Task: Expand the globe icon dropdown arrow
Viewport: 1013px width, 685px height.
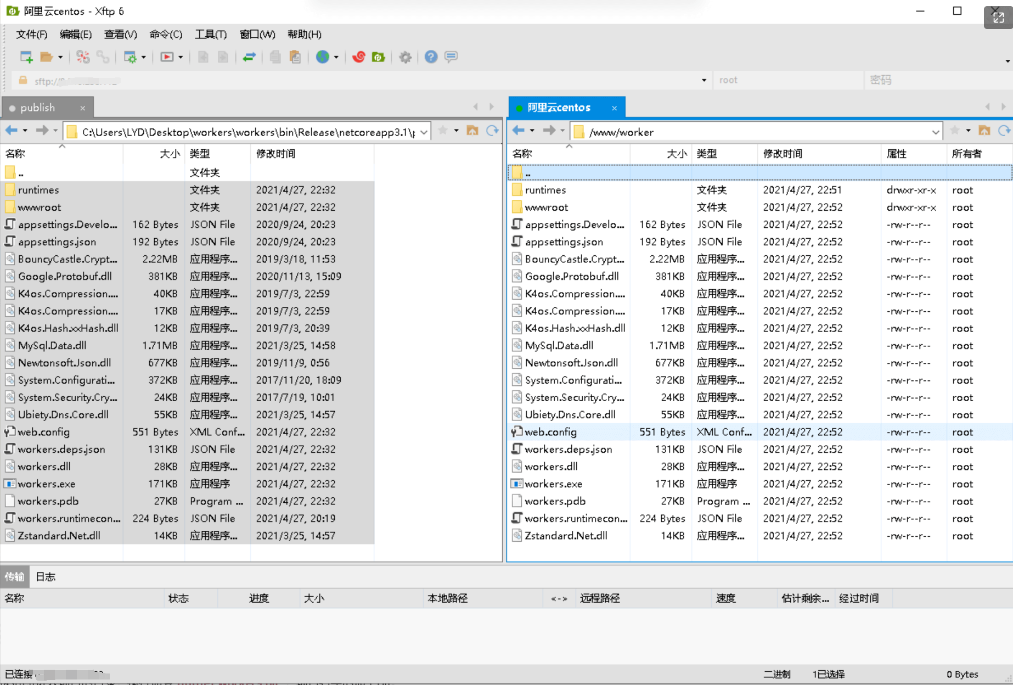Action: point(336,57)
